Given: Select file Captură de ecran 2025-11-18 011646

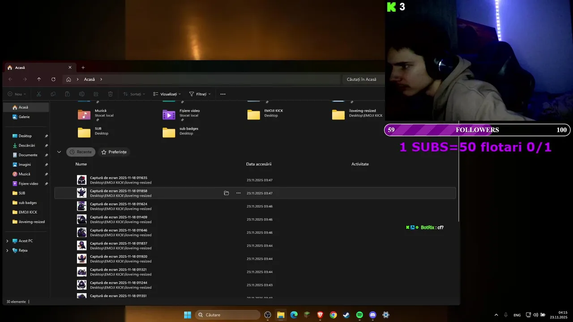Looking at the screenshot, I should [255, 233].
